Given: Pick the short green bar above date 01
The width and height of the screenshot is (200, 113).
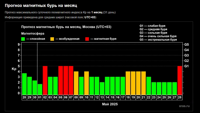Looking at the screenshot, I should (x=40, y=89).
